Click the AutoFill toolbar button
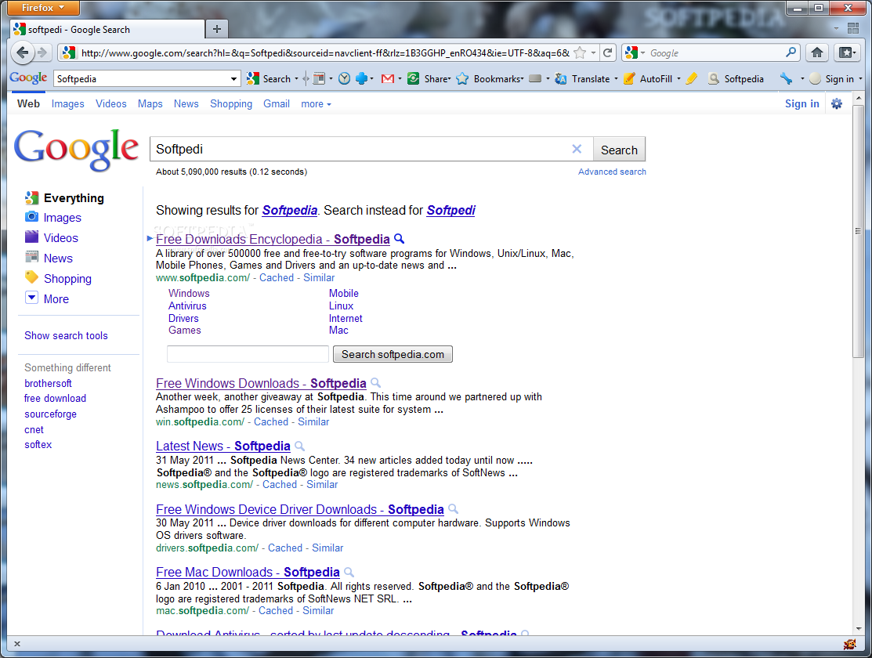Image resolution: width=872 pixels, height=658 pixels. [x=649, y=79]
